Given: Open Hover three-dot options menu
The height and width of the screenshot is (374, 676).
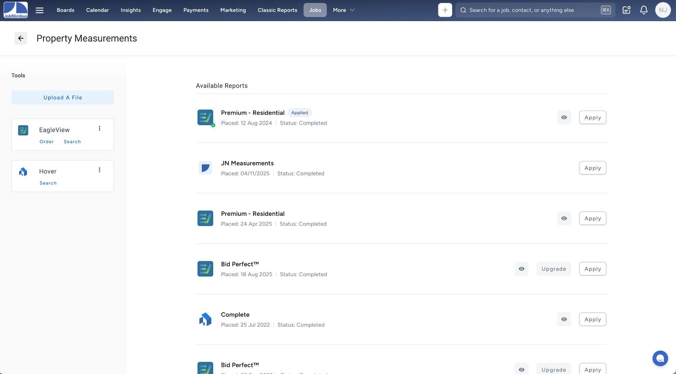Looking at the screenshot, I should 99,170.
